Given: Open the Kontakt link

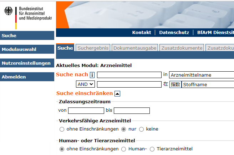Looking at the screenshot, I should 142,32.
